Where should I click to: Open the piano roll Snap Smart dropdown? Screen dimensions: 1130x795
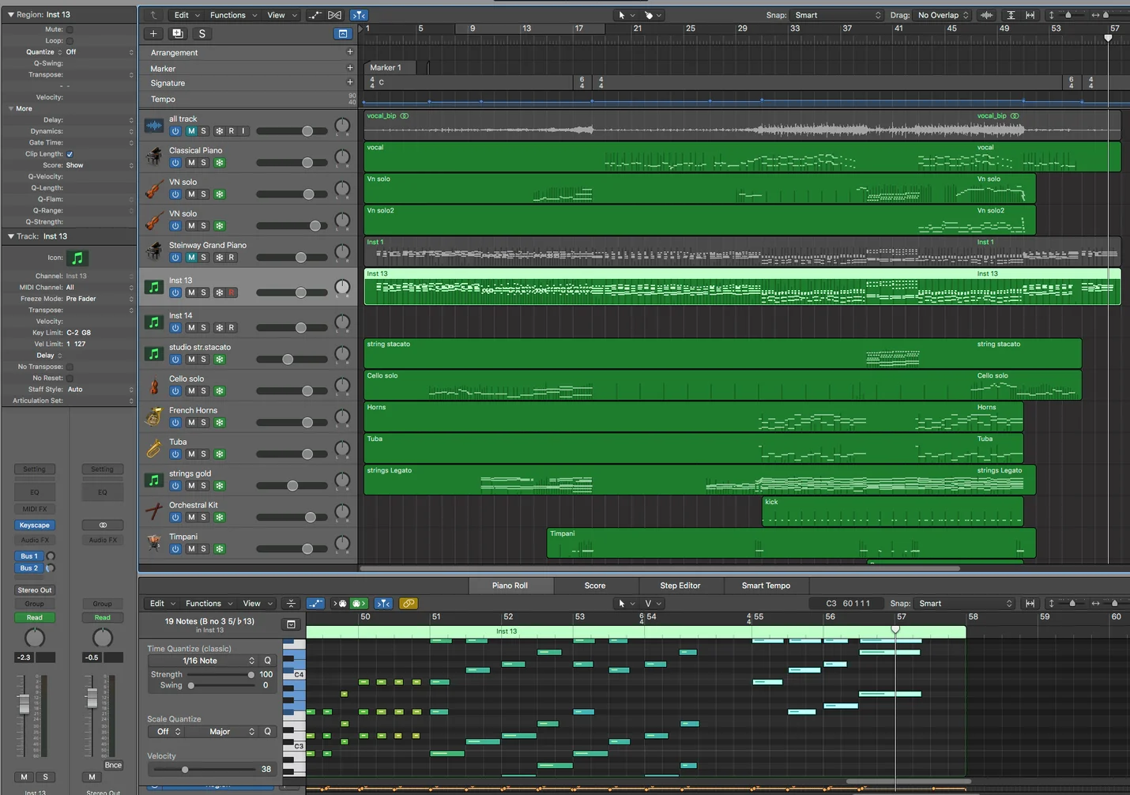click(x=965, y=604)
